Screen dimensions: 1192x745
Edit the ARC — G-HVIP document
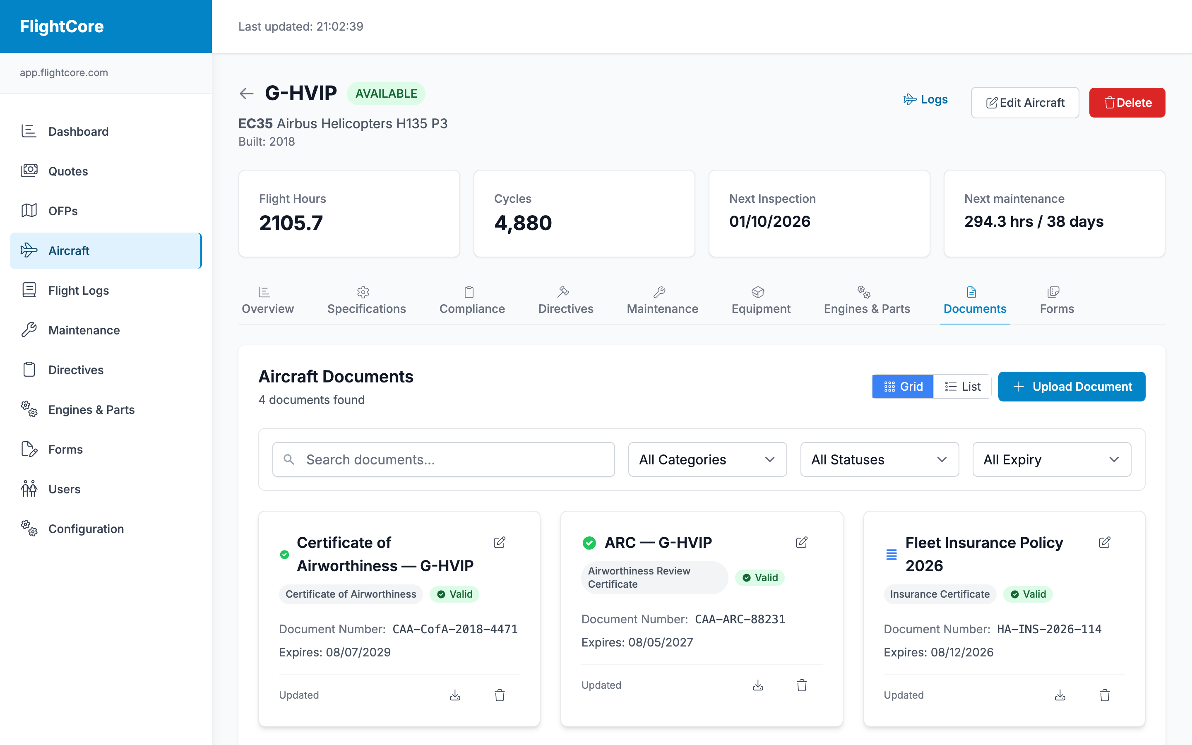(802, 543)
